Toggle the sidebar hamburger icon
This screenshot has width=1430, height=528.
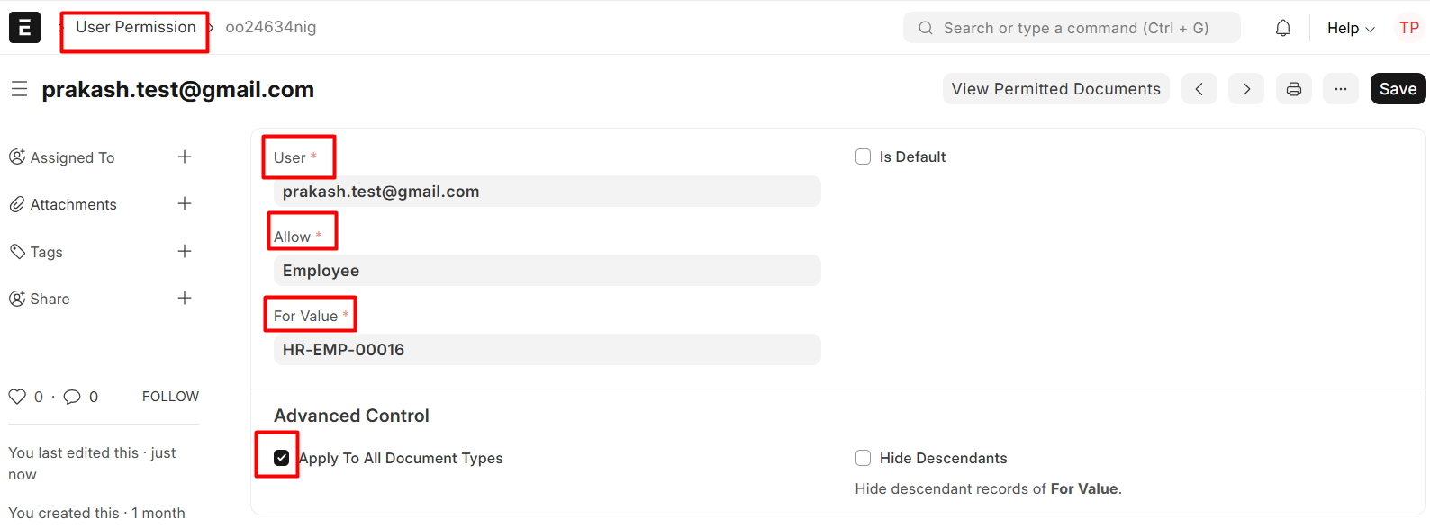coord(19,89)
